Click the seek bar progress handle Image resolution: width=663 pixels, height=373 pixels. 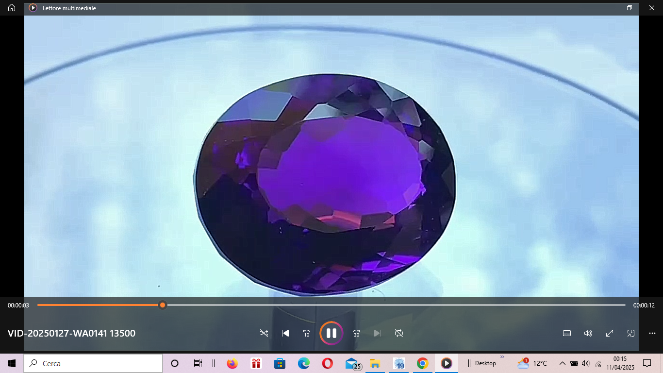163,305
